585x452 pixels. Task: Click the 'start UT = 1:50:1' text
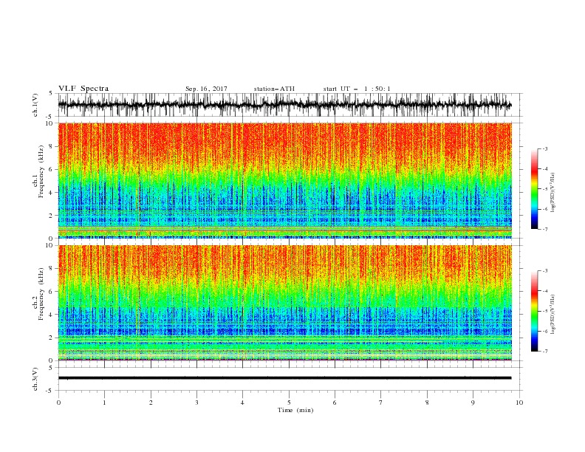pyautogui.click(x=357, y=89)
